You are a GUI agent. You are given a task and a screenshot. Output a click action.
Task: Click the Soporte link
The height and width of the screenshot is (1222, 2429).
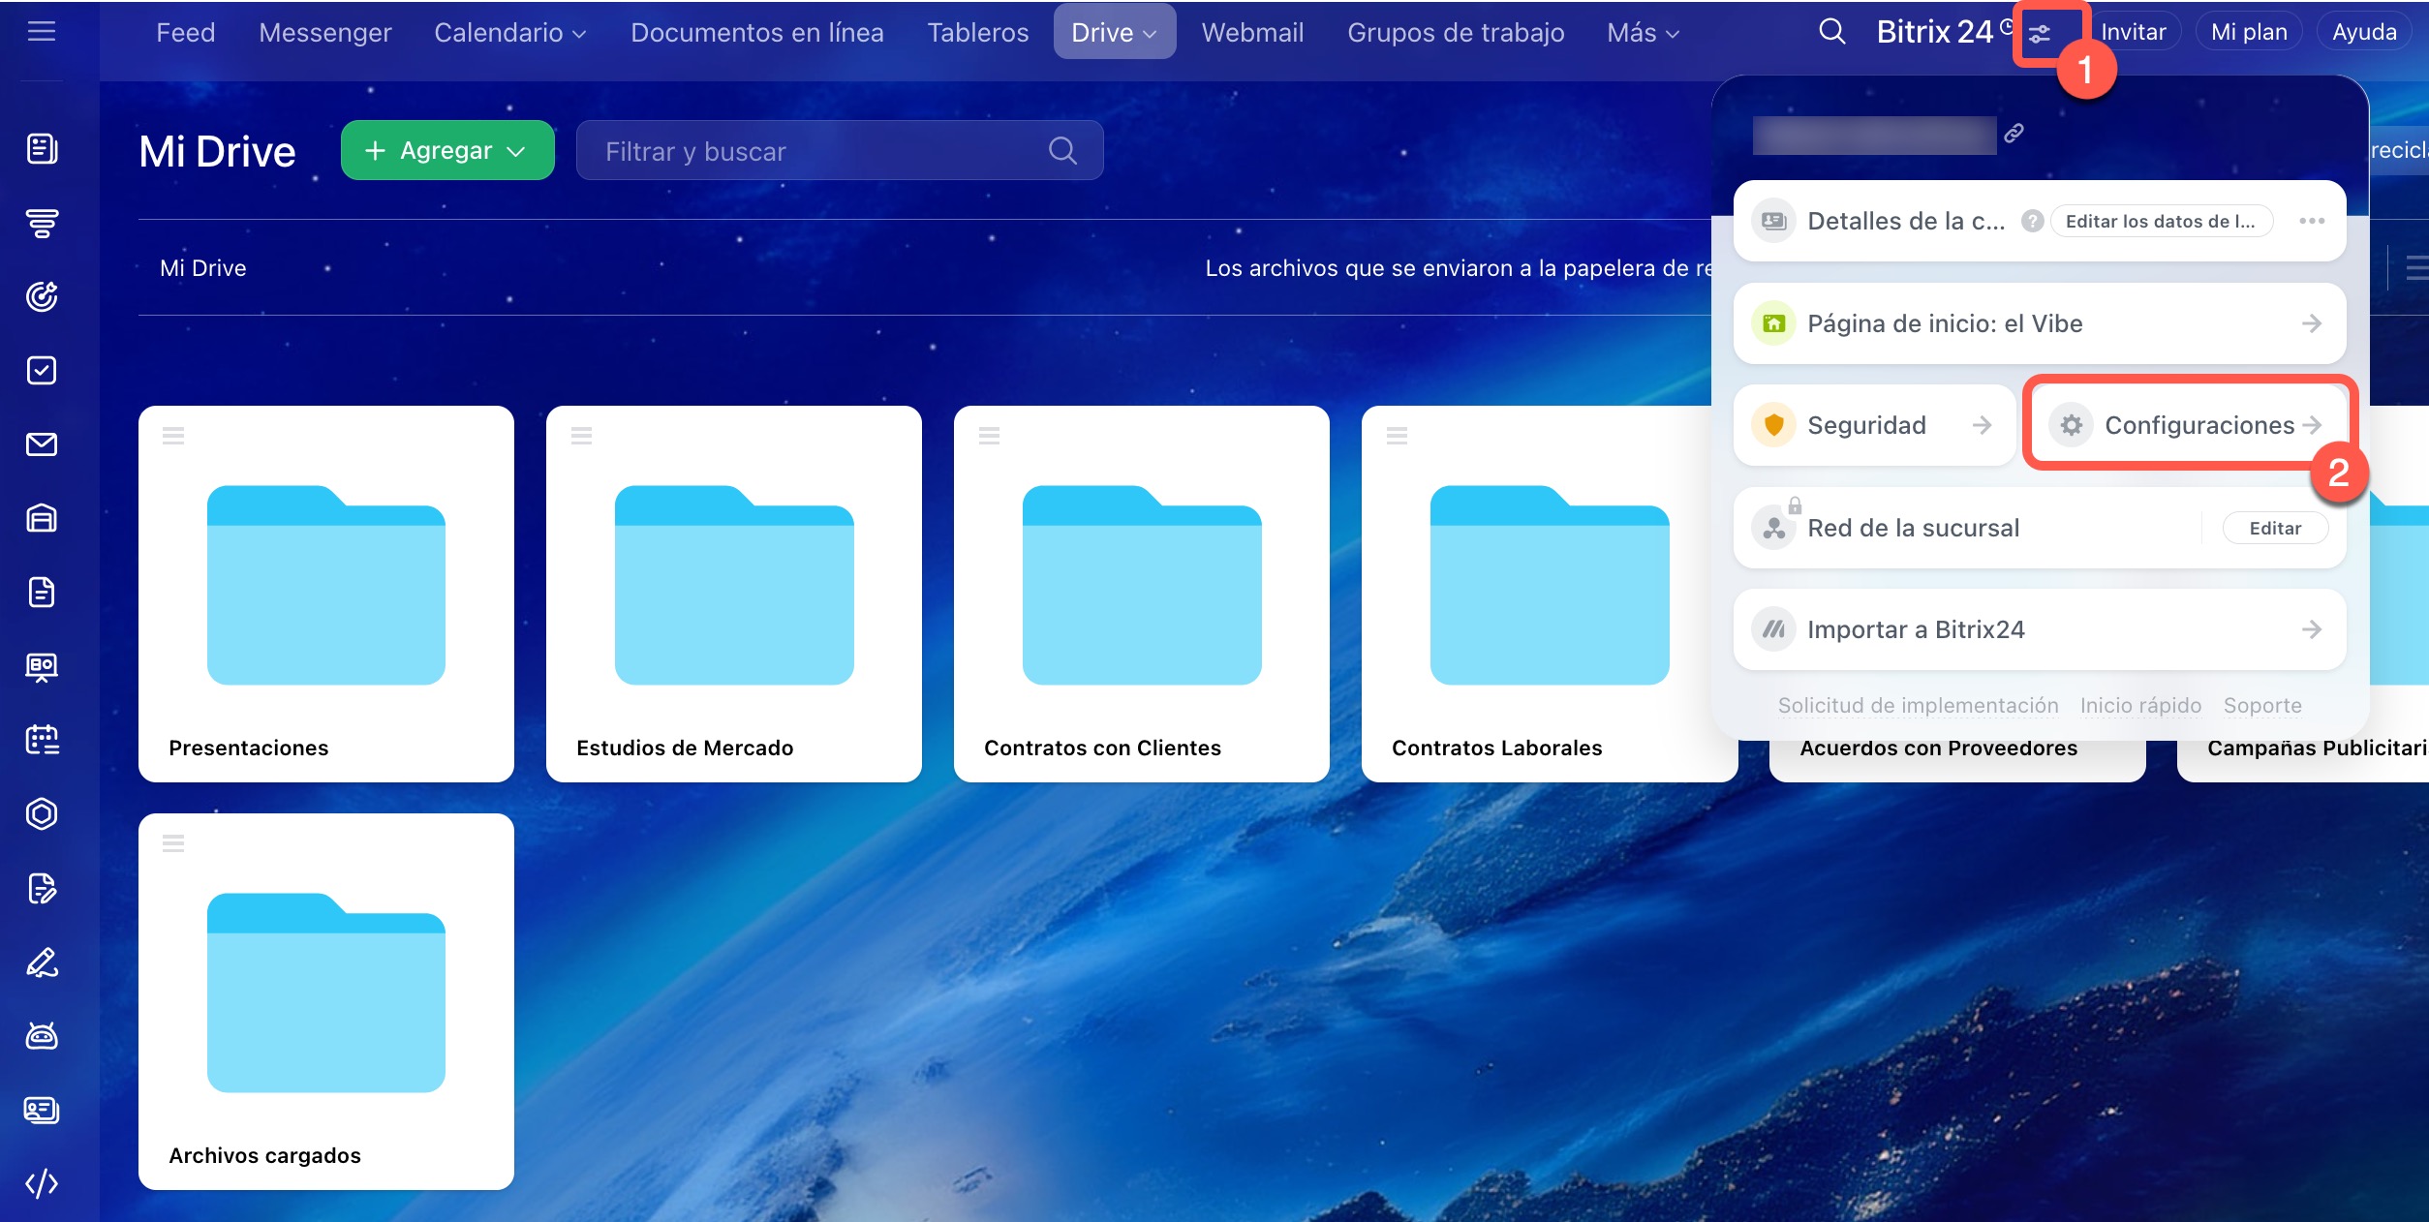click(2261, 705)
